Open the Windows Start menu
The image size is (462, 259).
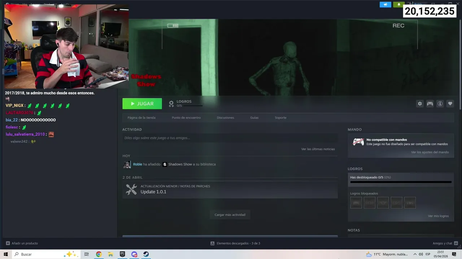[x=6, y=254]
